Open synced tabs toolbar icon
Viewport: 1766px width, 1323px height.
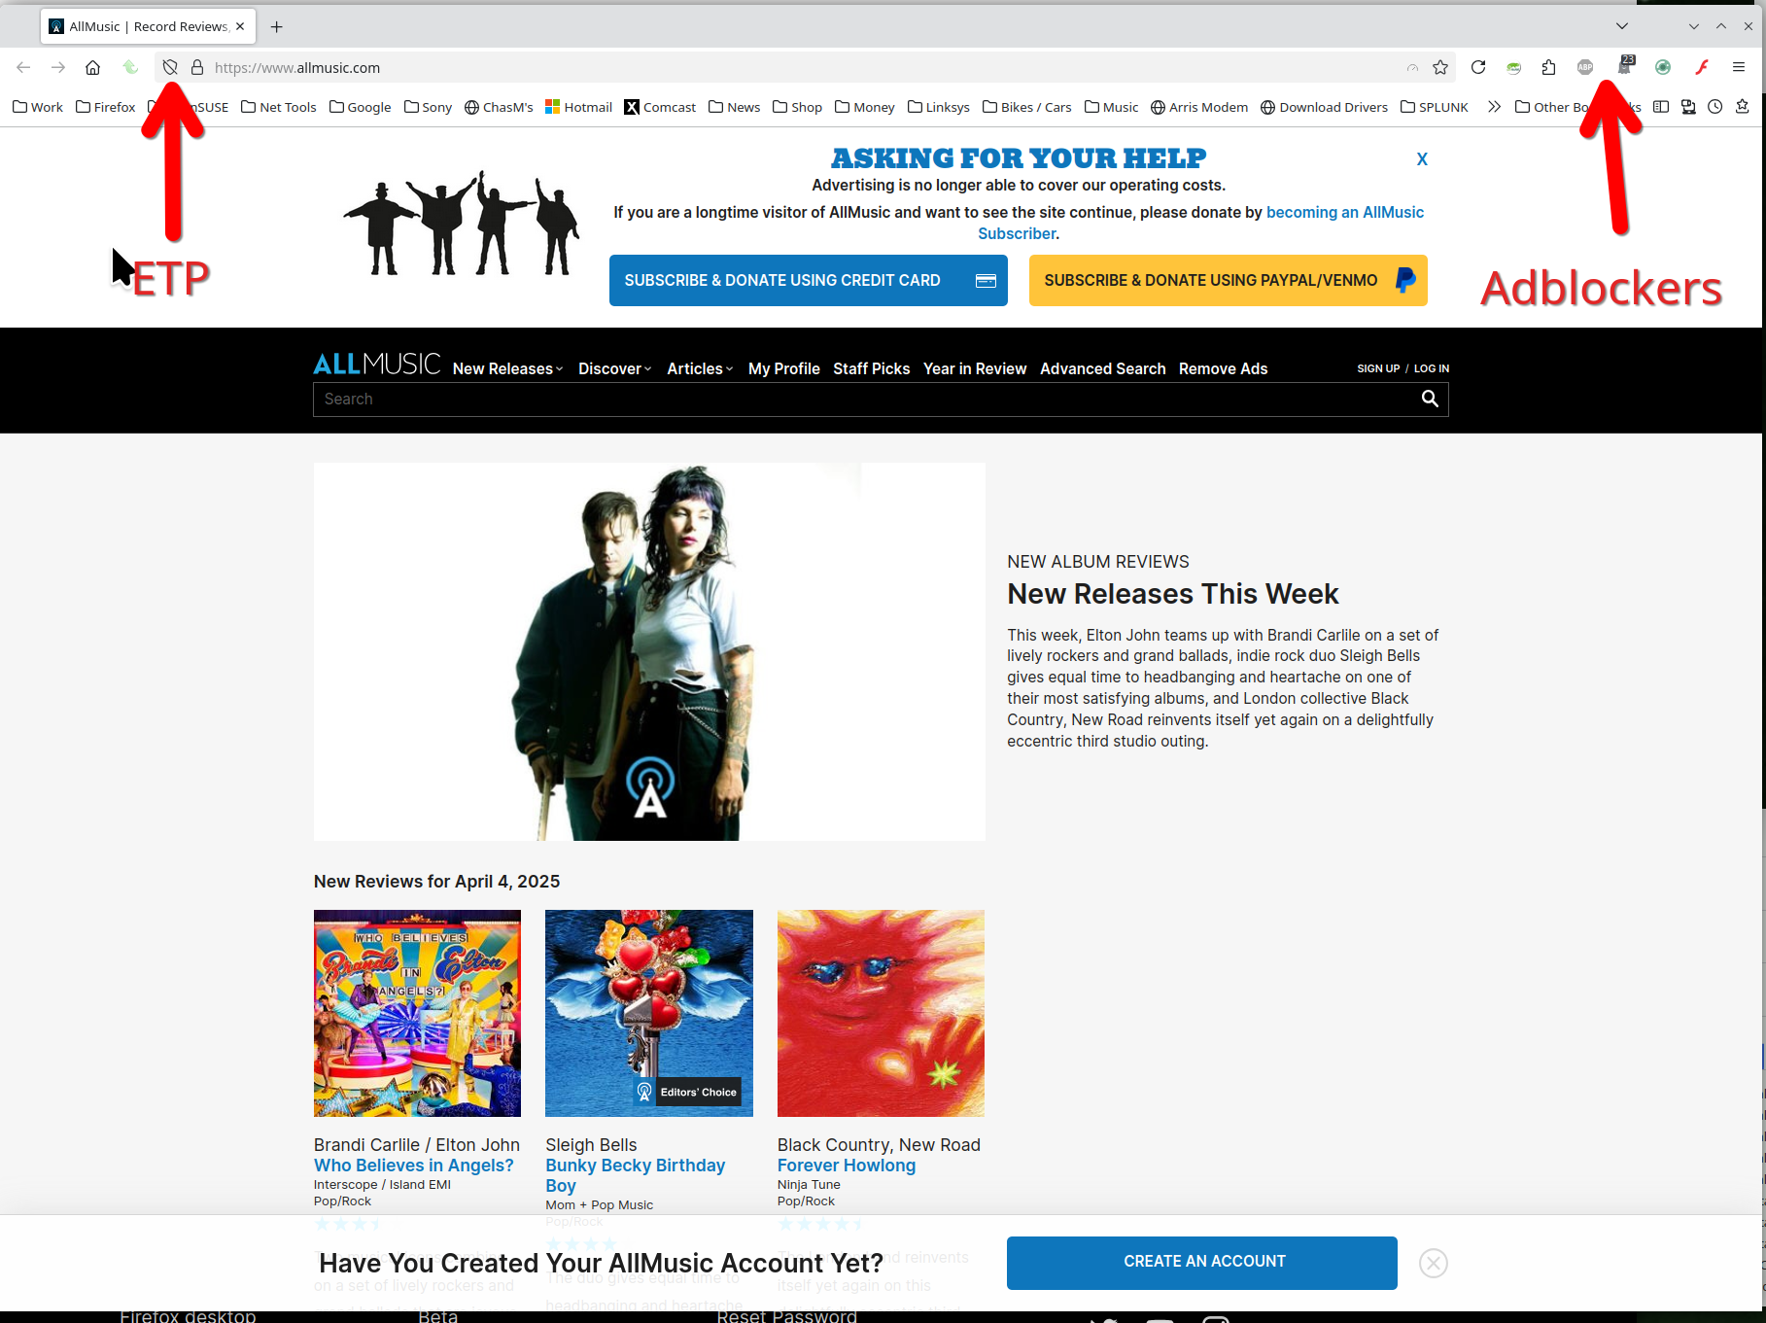(1688, 107)
